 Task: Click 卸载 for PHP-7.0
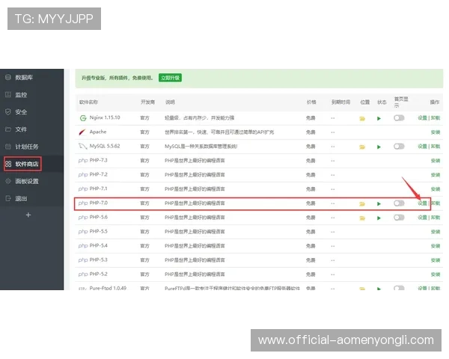click(436, 203)
